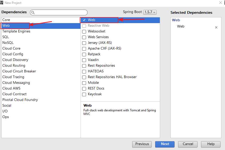The width and height of the screenshot is (225, 150).
Task: Open Help for the dialog
Action: pos(211,144)
